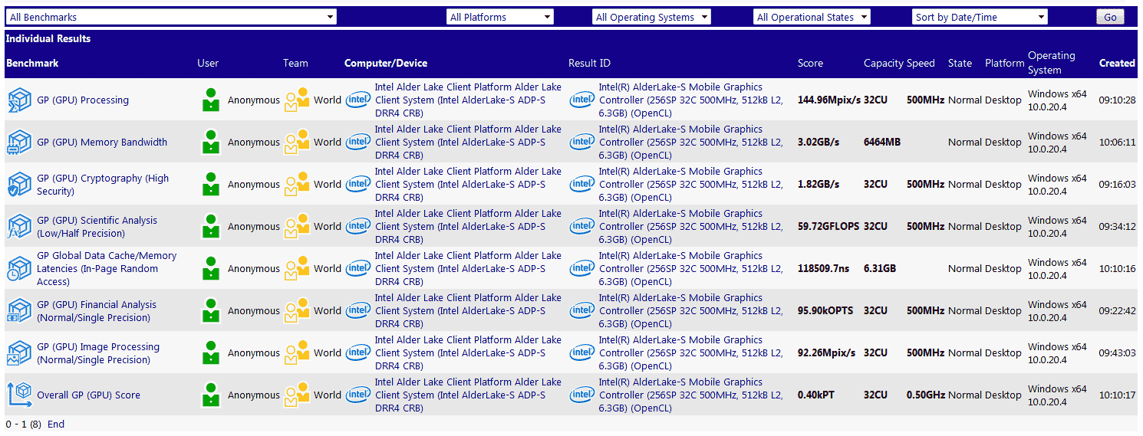Click the Created column header
Viewport: 1143px width, 436px height.
pyautogui.click(x=1117, y=63)
